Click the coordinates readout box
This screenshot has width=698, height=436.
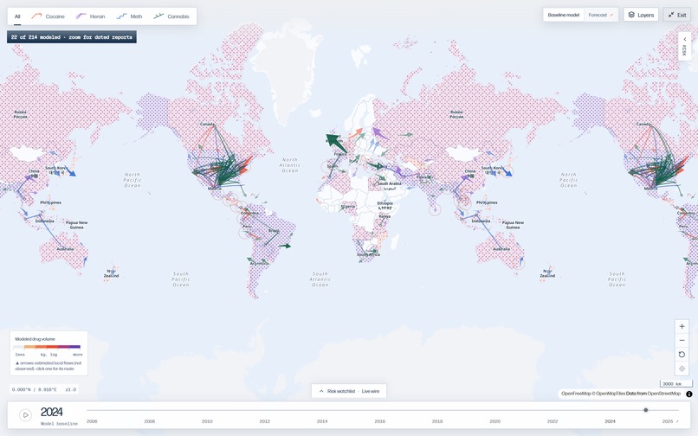point(44,389)
